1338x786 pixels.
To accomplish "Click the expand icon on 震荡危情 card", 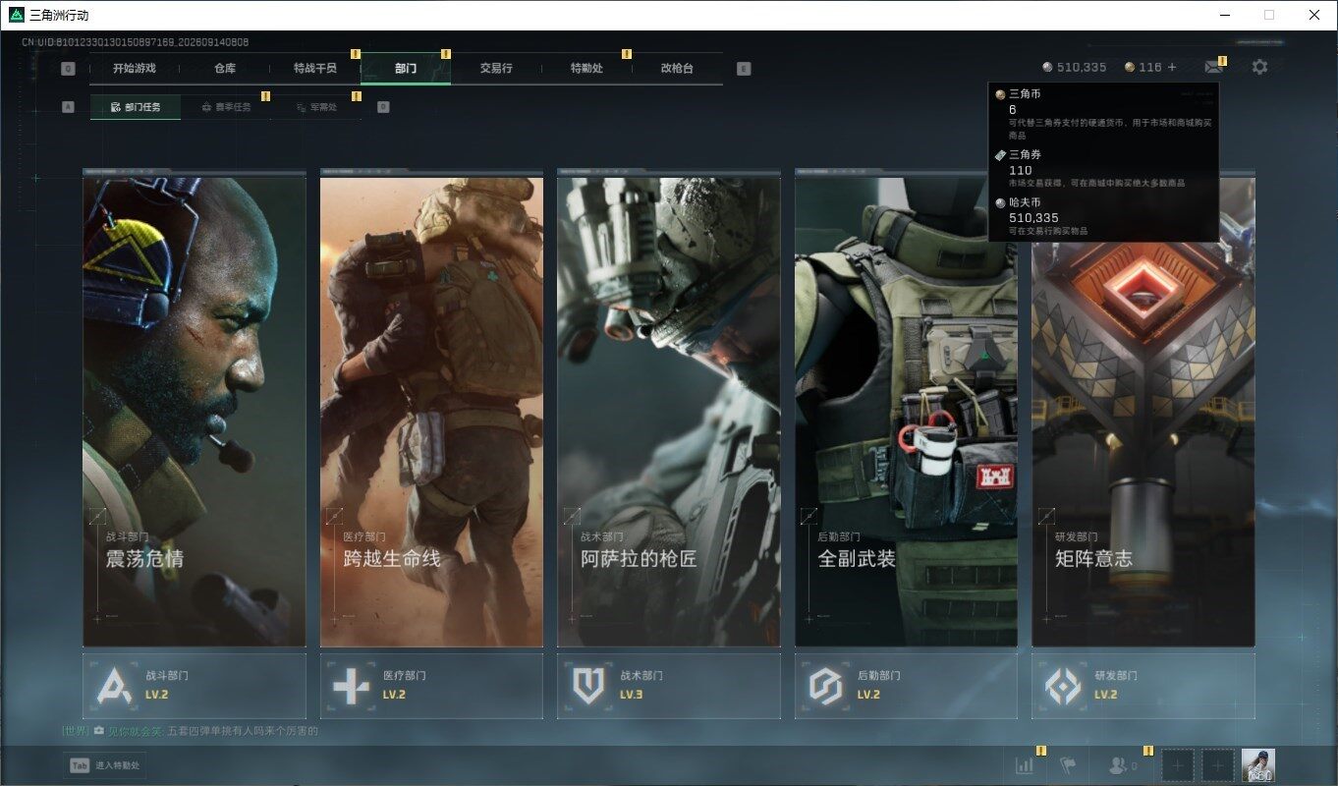I will (96, 515).
